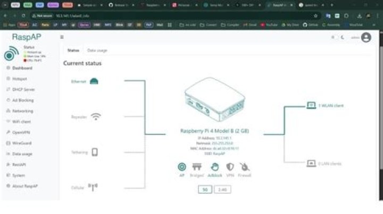The height and width of the screenshot is (214, 383).
Task: Open the Apps shortcut in bookmarks bar
Action: pyautogui.click(x=9, y=25)
